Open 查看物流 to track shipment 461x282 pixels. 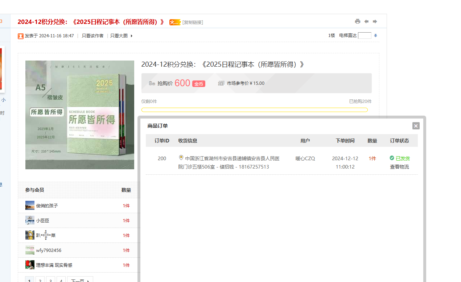[x=399, y=167]
